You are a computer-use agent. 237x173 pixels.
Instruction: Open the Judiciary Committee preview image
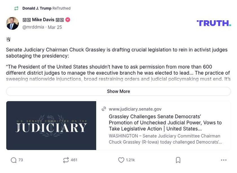51,125
